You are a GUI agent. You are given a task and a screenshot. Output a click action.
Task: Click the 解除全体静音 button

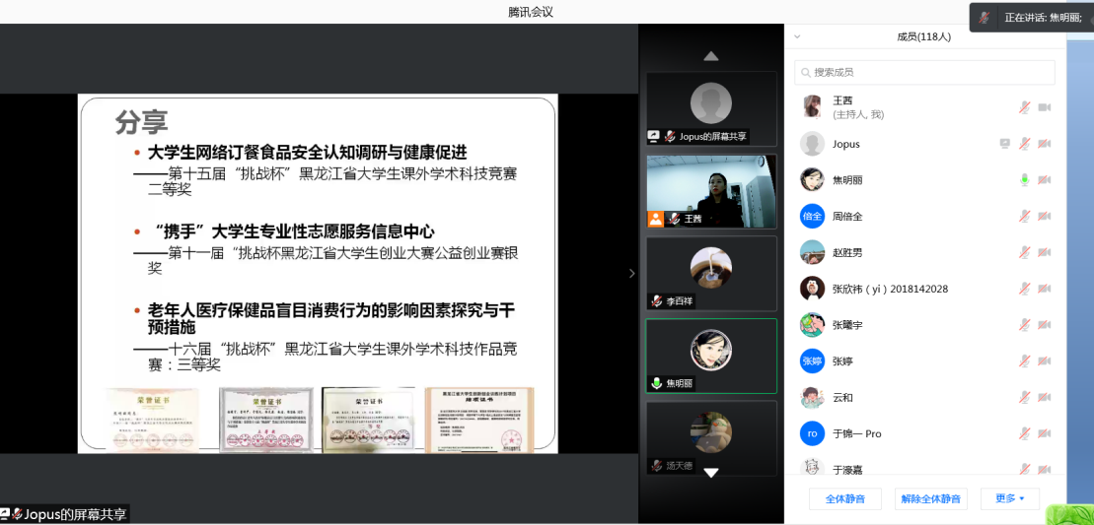click(930, 499)
